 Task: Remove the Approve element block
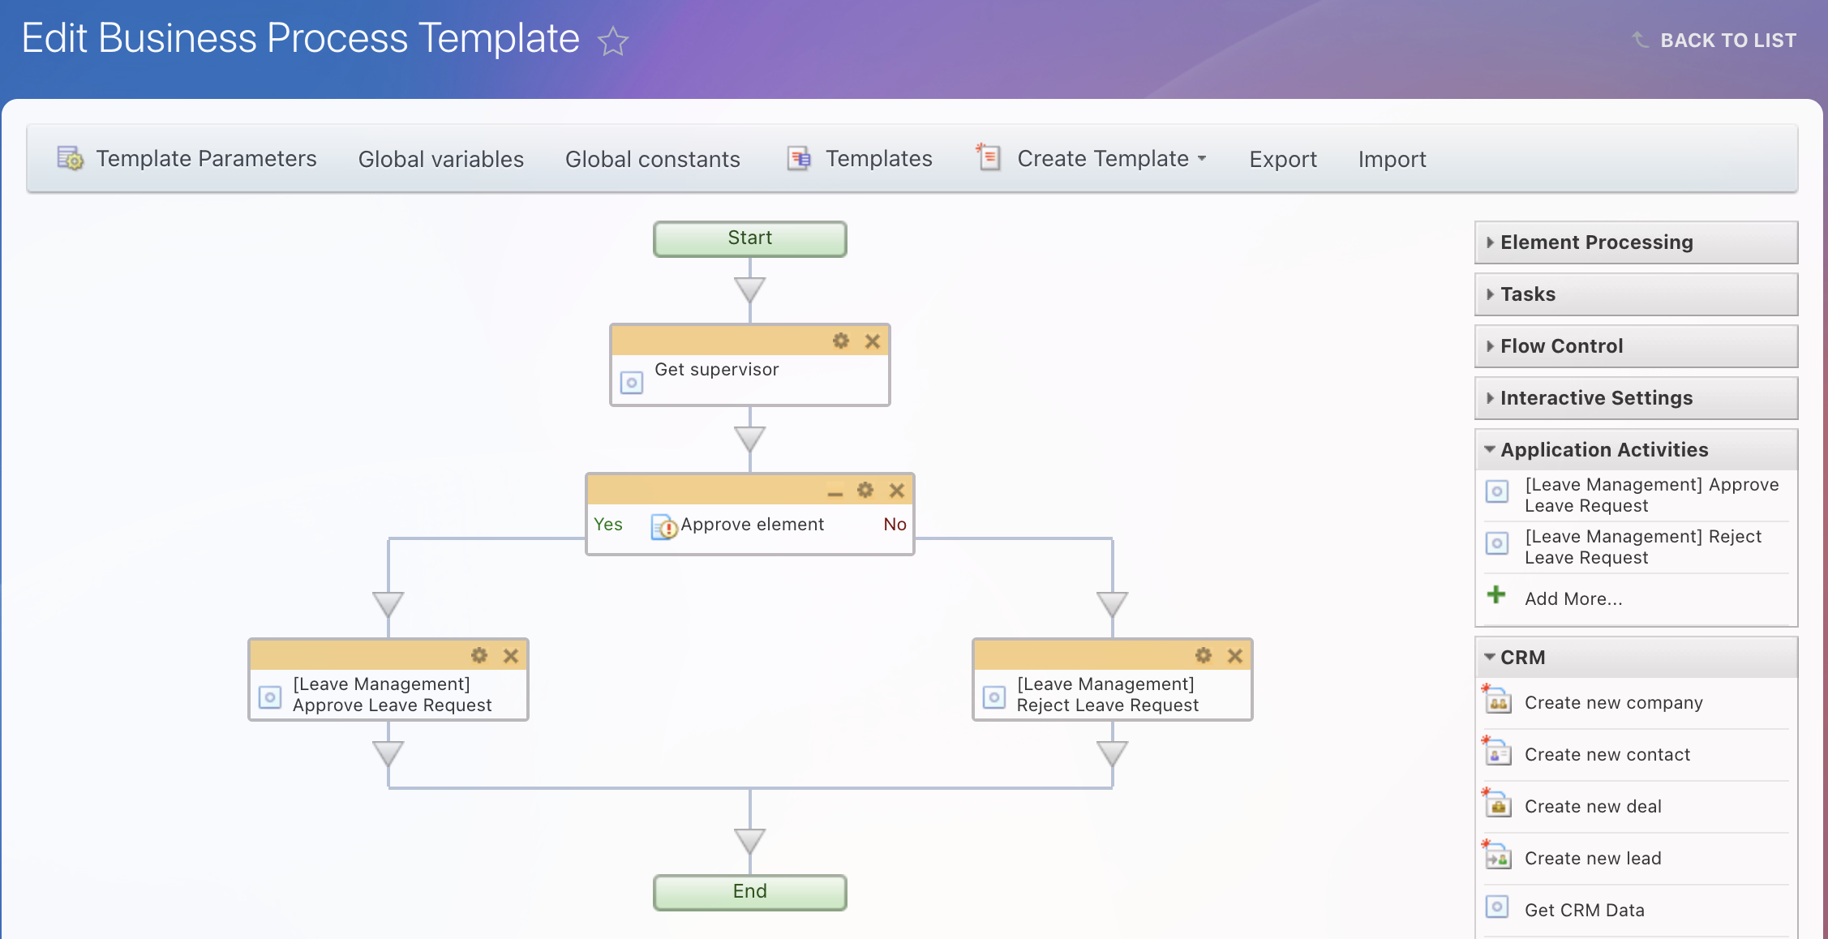click(897, 491)
